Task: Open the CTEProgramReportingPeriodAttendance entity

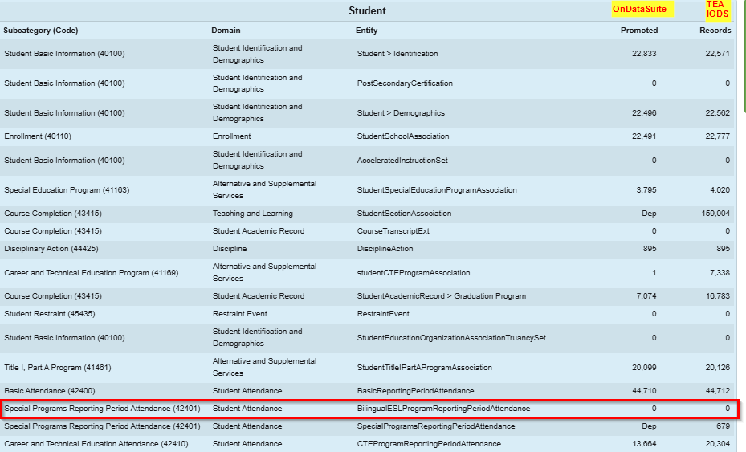Action: click(x=429, y=444)
